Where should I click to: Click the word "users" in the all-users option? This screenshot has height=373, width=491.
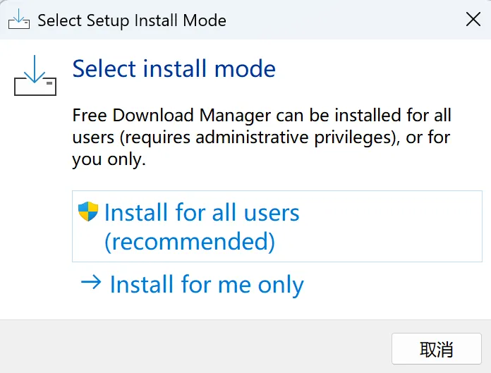pos(271,213)
